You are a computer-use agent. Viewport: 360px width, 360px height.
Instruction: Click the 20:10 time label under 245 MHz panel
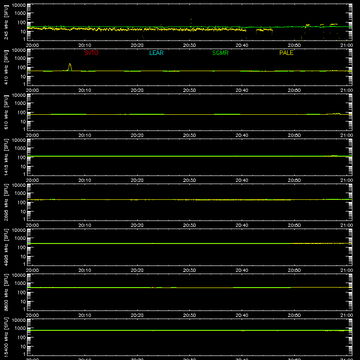(85, 45)
